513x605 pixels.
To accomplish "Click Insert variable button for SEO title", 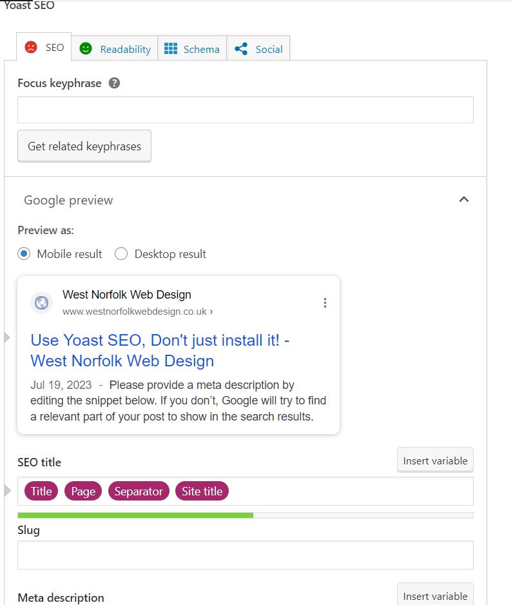I will 435,461.
